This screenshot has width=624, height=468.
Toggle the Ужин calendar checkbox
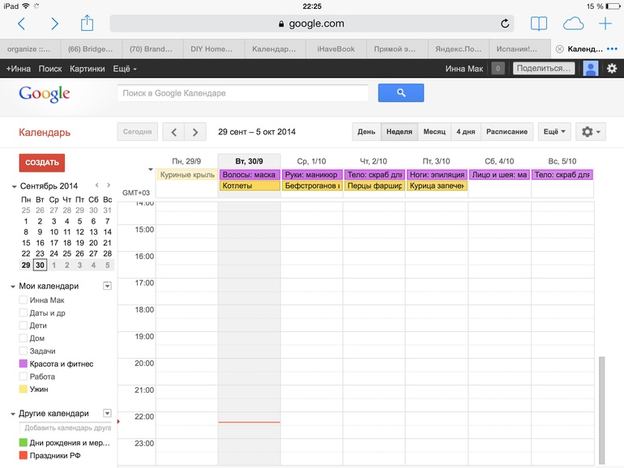[x=24, y=389]
